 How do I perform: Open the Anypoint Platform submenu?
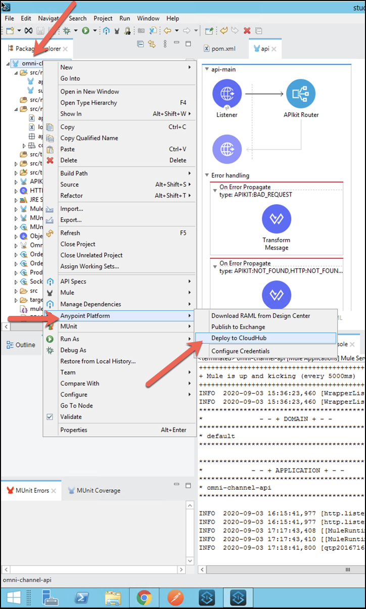tap(119, 316)
